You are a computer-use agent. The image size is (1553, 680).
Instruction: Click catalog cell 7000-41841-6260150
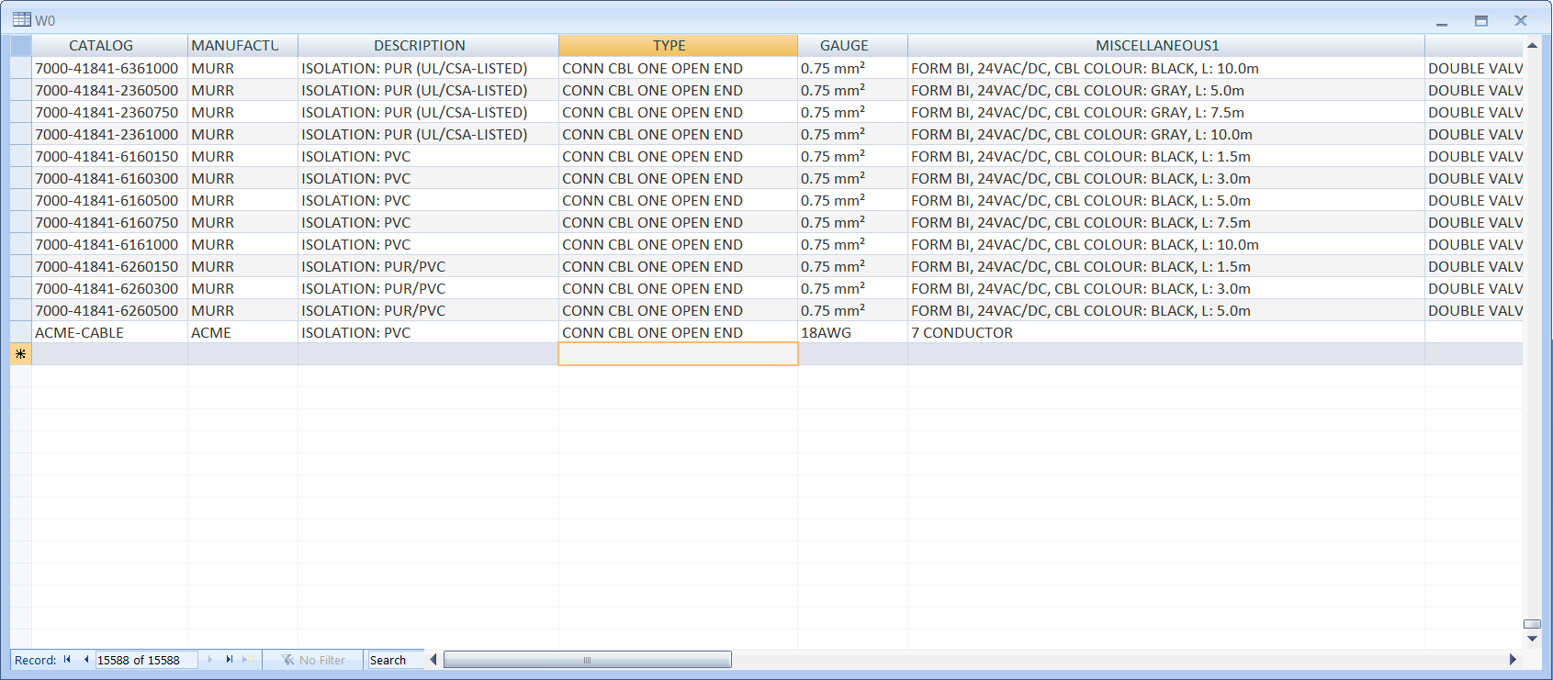109,266
